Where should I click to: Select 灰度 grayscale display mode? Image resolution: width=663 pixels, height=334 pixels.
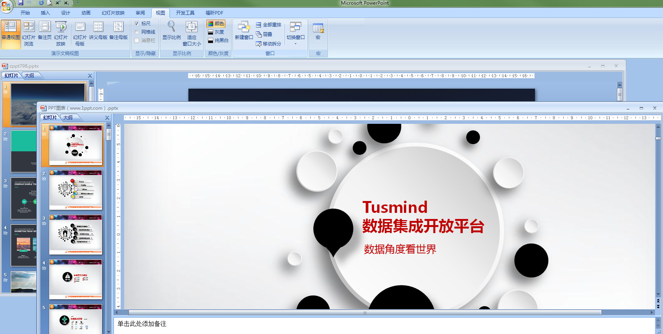216,32
